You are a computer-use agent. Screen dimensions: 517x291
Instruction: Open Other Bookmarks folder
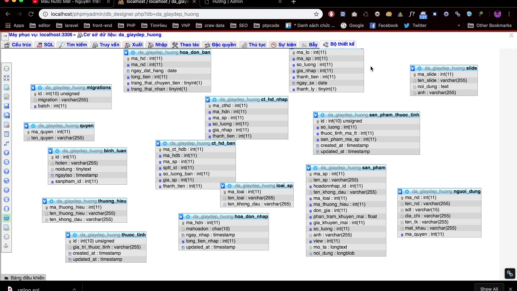click(x=490, y=25)
